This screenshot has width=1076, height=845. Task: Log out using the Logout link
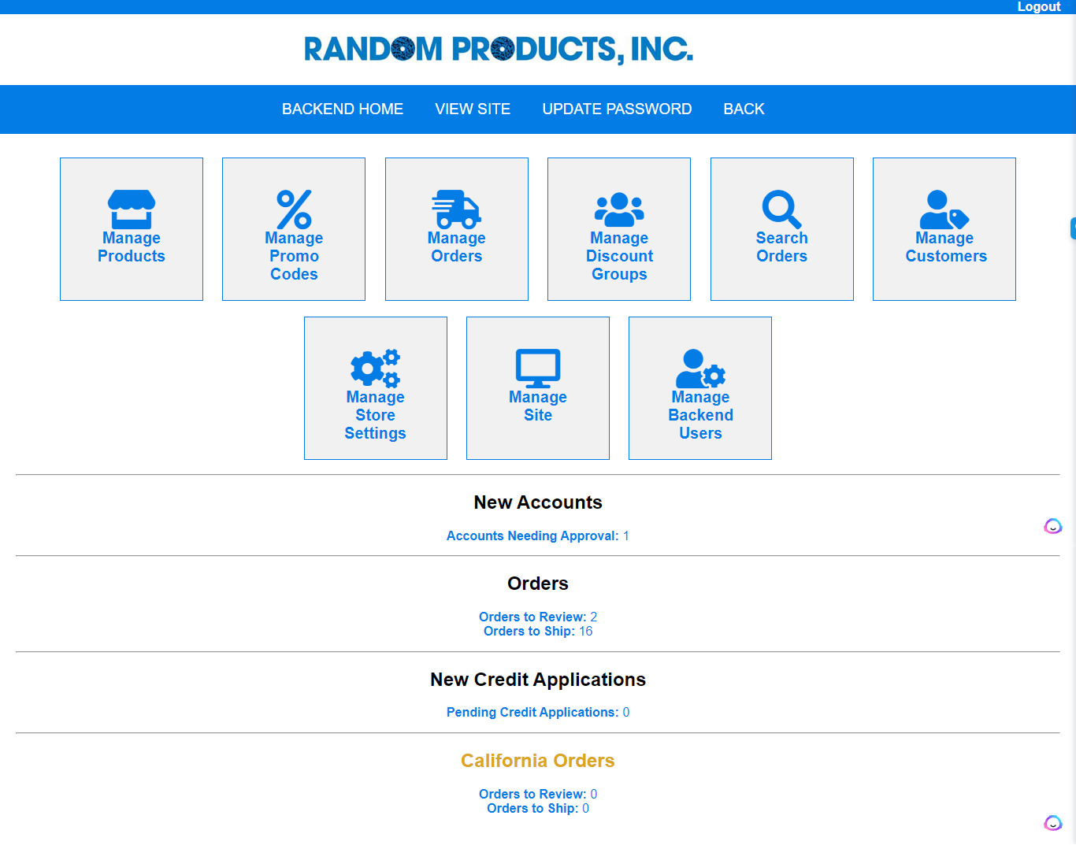pyautogui.click(x=1038, y=7)
